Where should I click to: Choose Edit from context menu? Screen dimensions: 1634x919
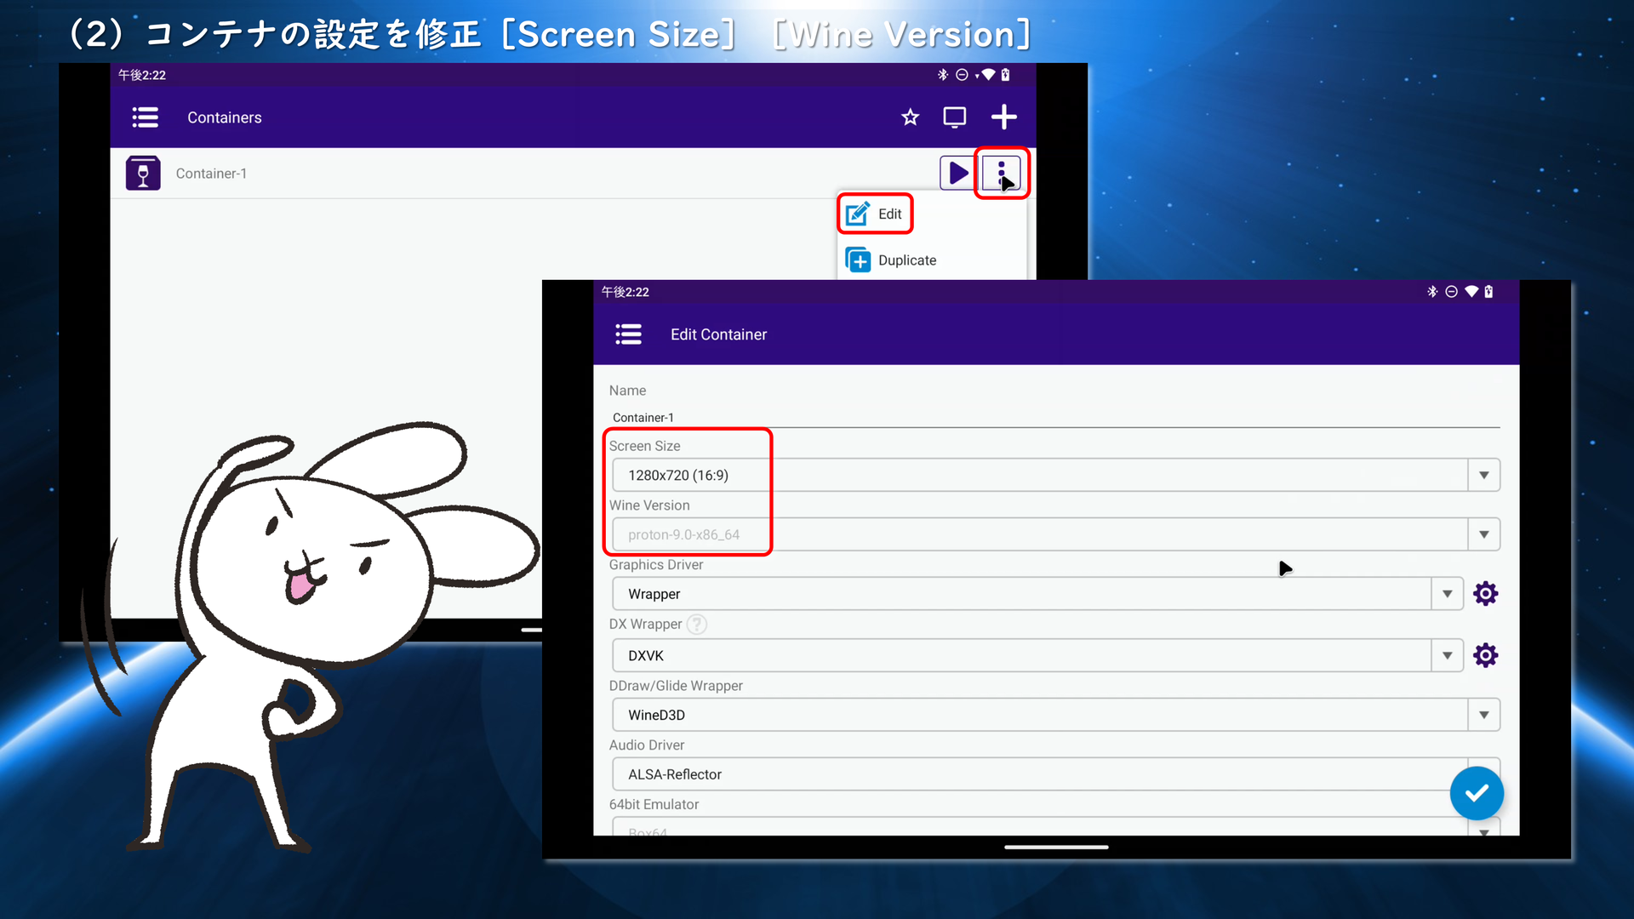coord(875,214)
